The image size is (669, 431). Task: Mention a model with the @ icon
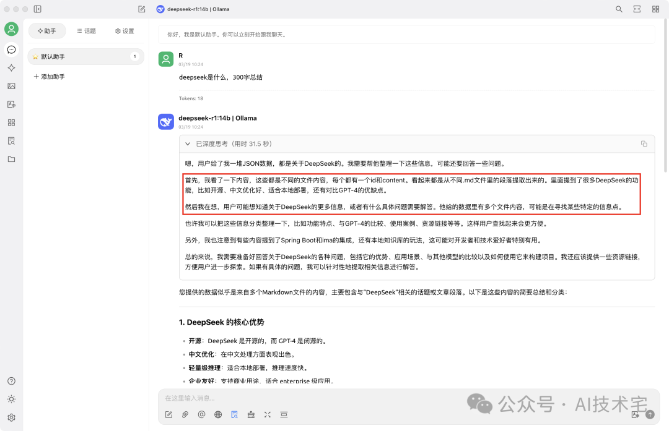pyautogui.click(x=201, y=414)
